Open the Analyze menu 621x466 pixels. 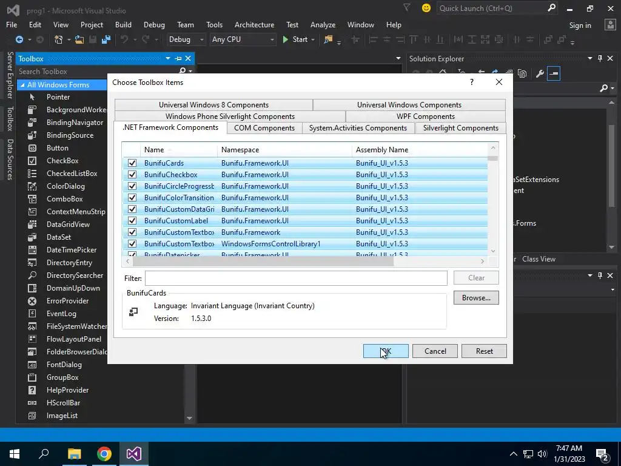(x=323, y=24)
